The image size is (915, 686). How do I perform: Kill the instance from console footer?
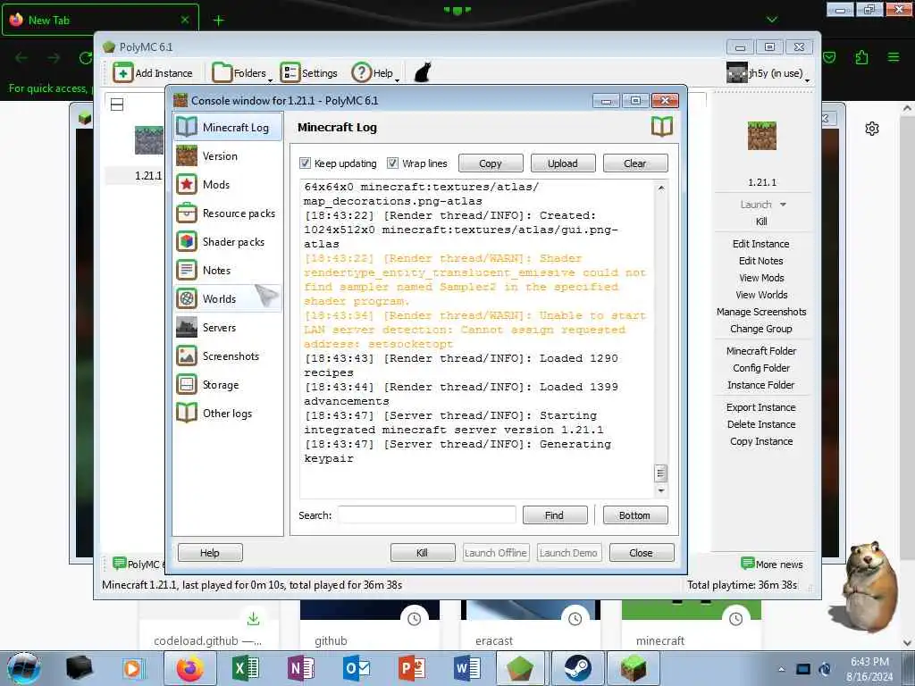pos(423,552)
